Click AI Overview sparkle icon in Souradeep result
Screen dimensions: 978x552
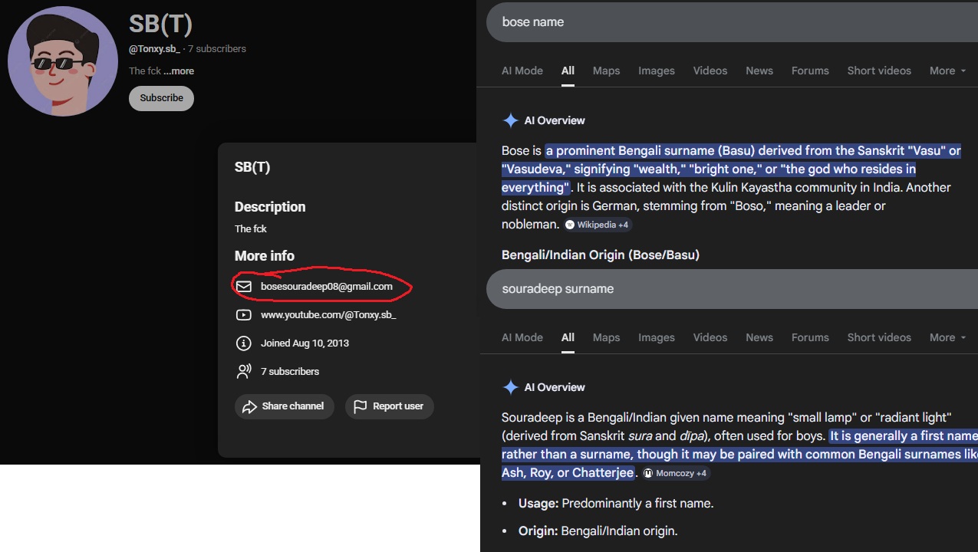point(510,387)
